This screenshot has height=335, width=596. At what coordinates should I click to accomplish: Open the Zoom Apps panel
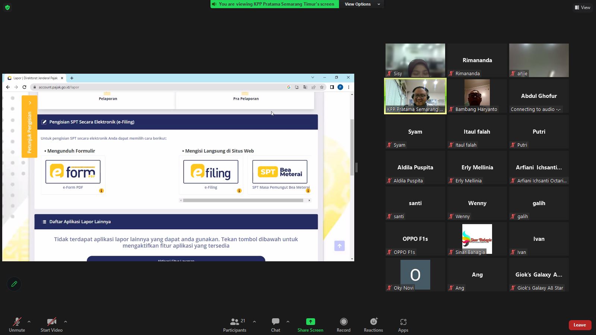tap(403, 322)
